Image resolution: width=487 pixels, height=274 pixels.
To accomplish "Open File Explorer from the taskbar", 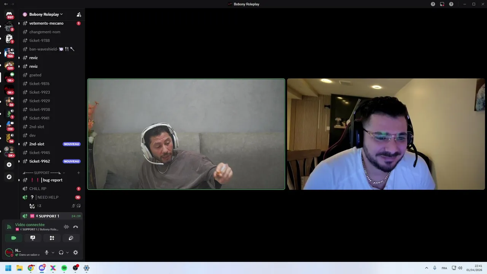I will pos(19,268).
